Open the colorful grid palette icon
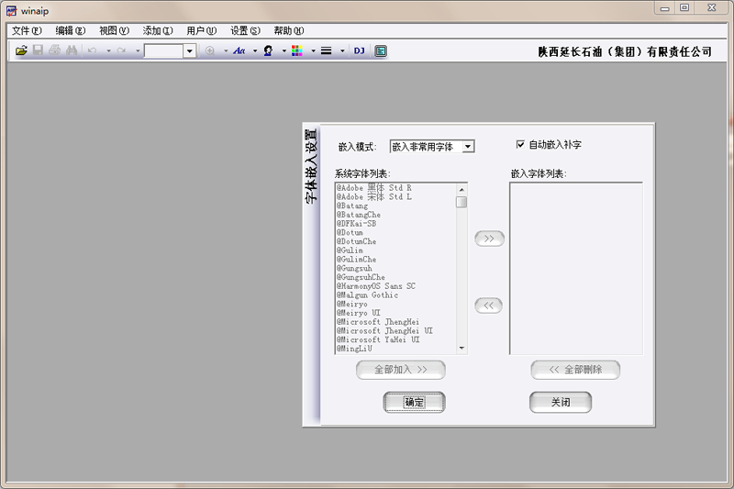Screen dimensions: 734x489 click(x=296, y=51)
